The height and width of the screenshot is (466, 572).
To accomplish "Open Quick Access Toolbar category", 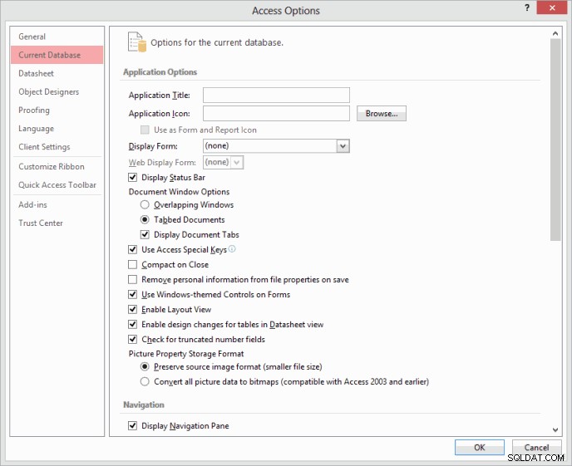I will pyautogui.click(x=57, y=184).
